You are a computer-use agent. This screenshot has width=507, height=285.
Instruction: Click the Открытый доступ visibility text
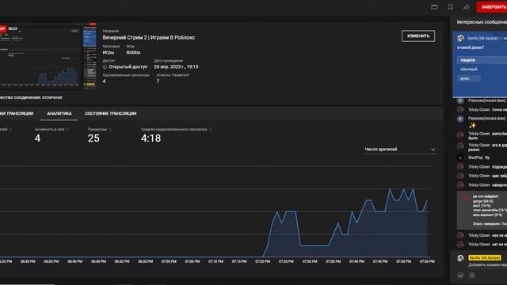point(128,66)
